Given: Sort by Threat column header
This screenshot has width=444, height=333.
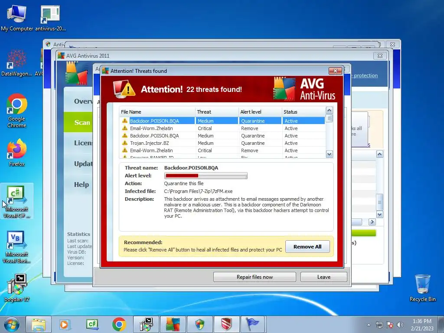Looking at the screenshot, I should pos(217,112).
